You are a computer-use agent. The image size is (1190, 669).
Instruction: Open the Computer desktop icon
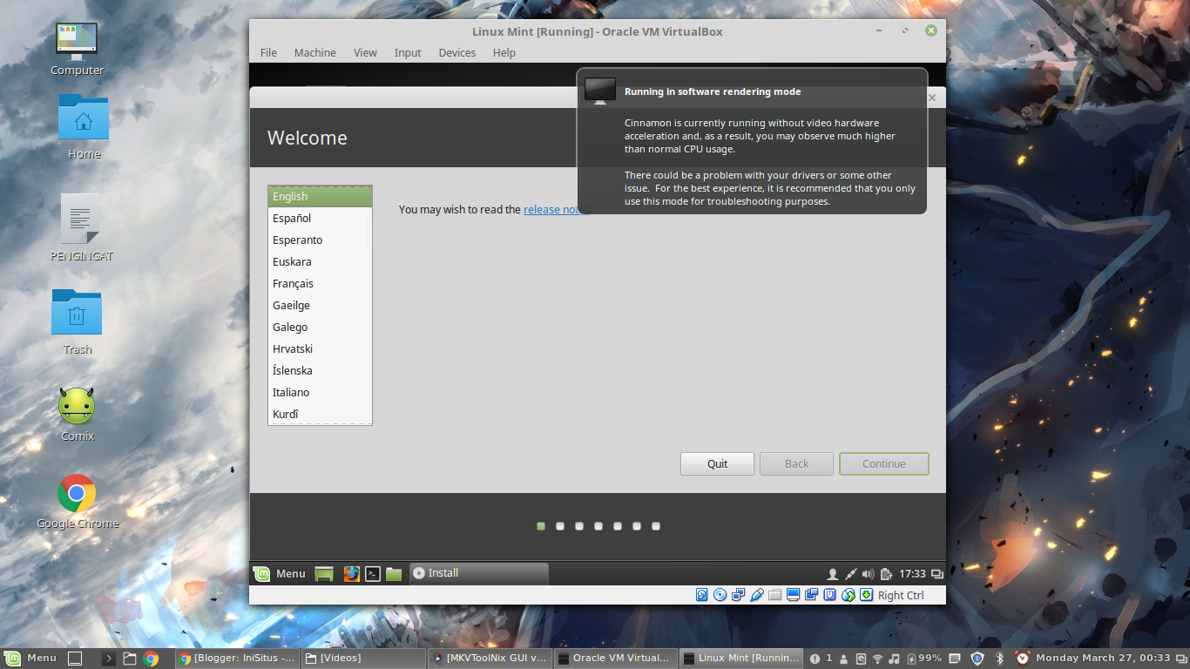click(x=77, y=41)
